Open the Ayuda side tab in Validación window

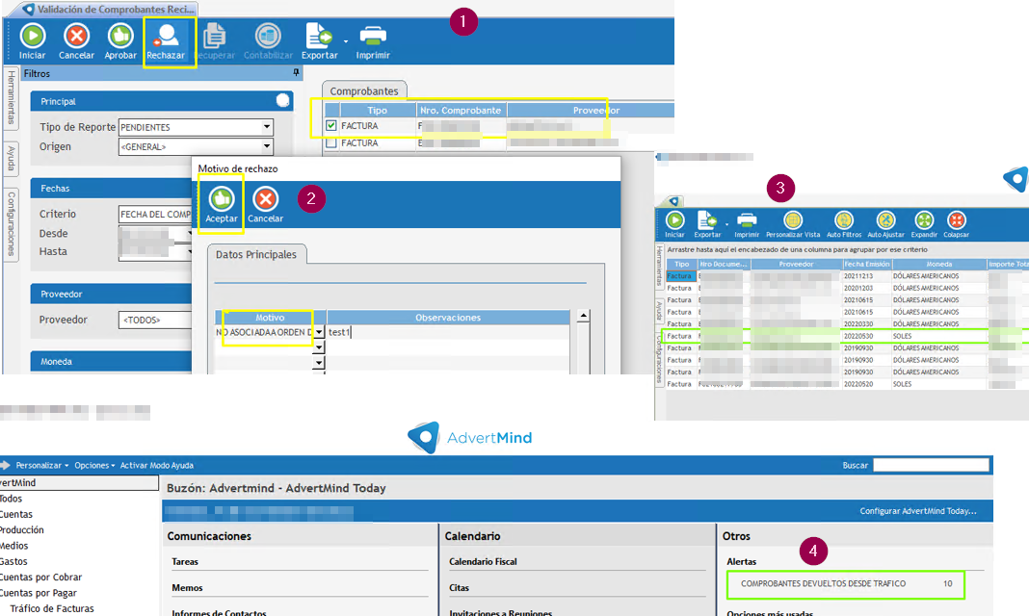[12, 159]
